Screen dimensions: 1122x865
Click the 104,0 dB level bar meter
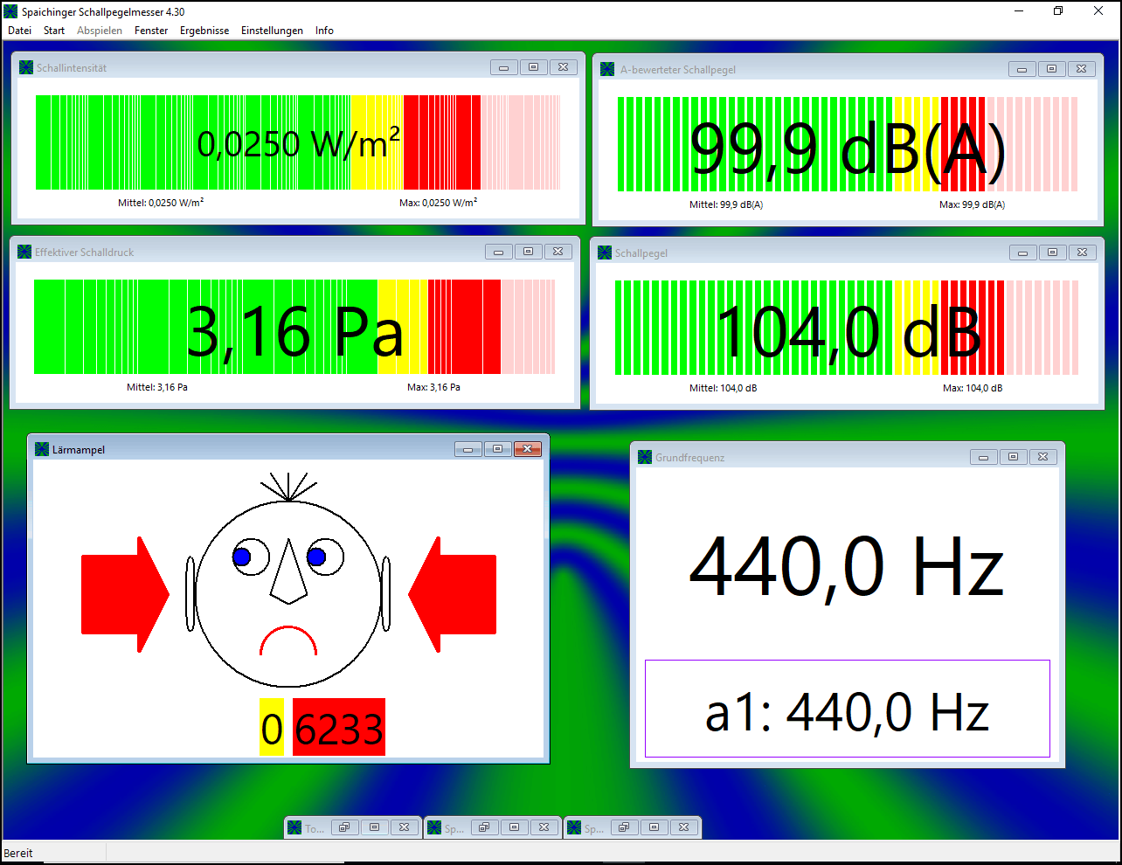pyautogui.click(x=846, y=328)
